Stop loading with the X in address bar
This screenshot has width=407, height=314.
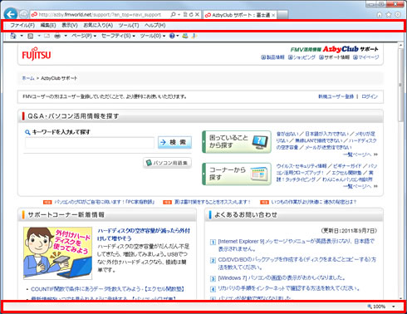[197, 14]
